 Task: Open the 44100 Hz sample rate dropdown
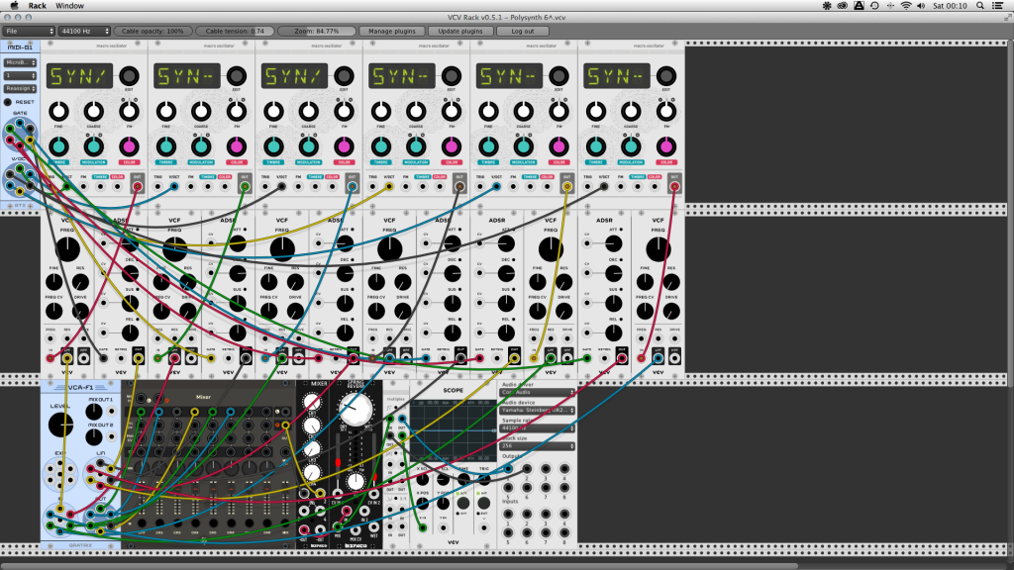pos(84,31)
